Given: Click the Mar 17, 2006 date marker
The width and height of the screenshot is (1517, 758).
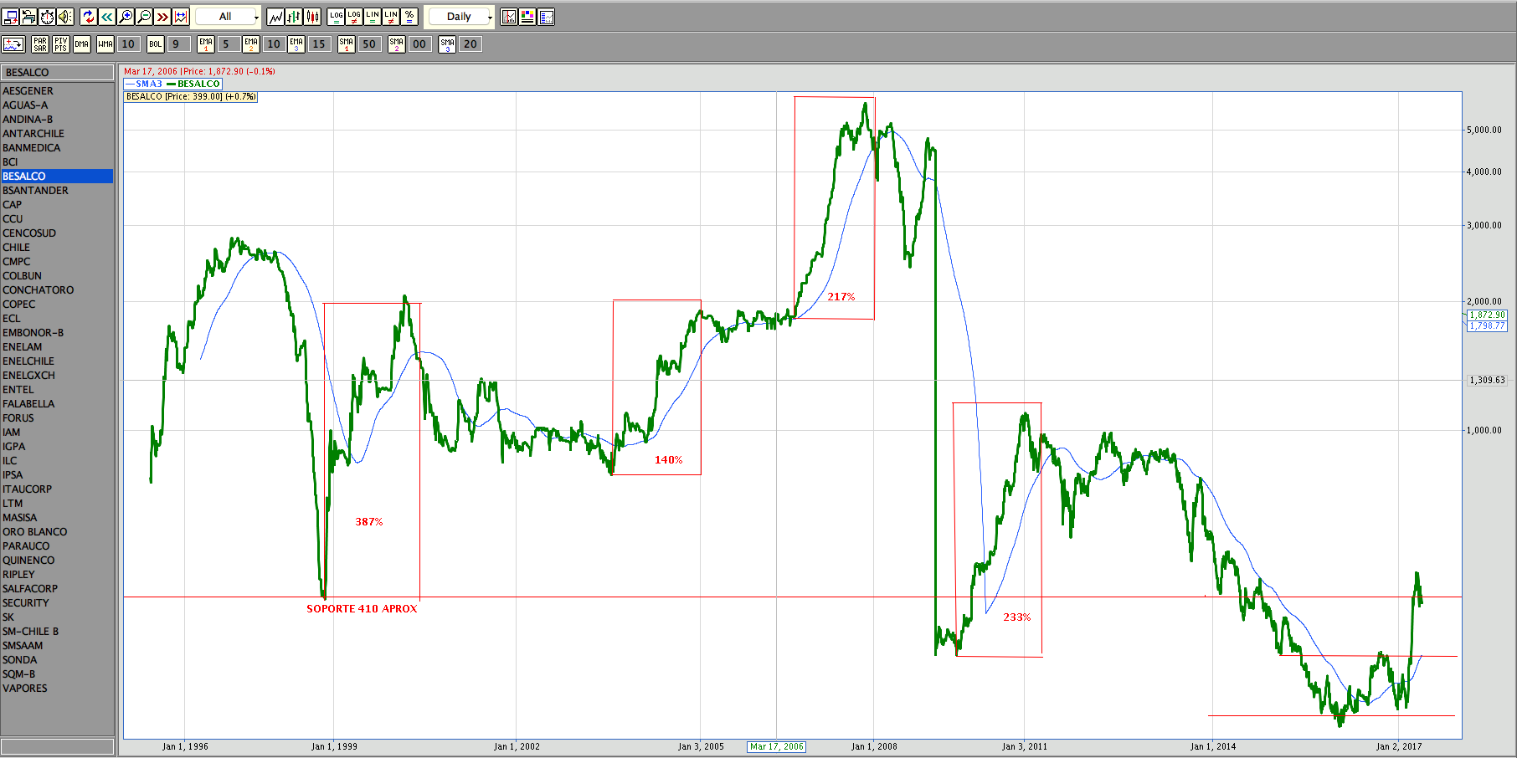Looking at the screenshot, I should click(776, 747).
